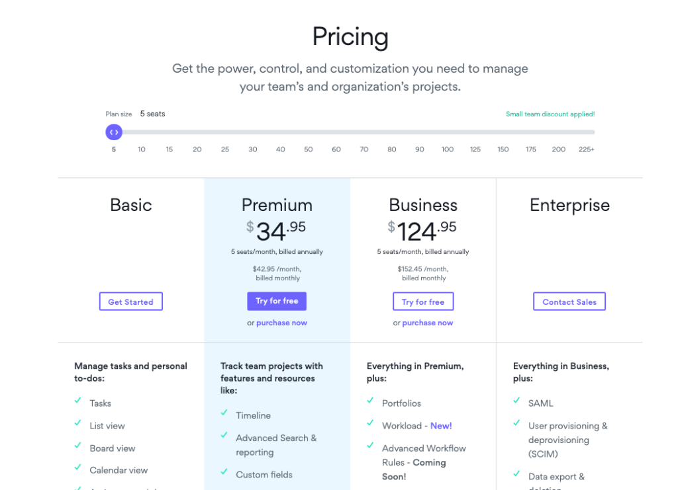
Task: Select 50 on the seat scale
Action: [x=308, y=149]
